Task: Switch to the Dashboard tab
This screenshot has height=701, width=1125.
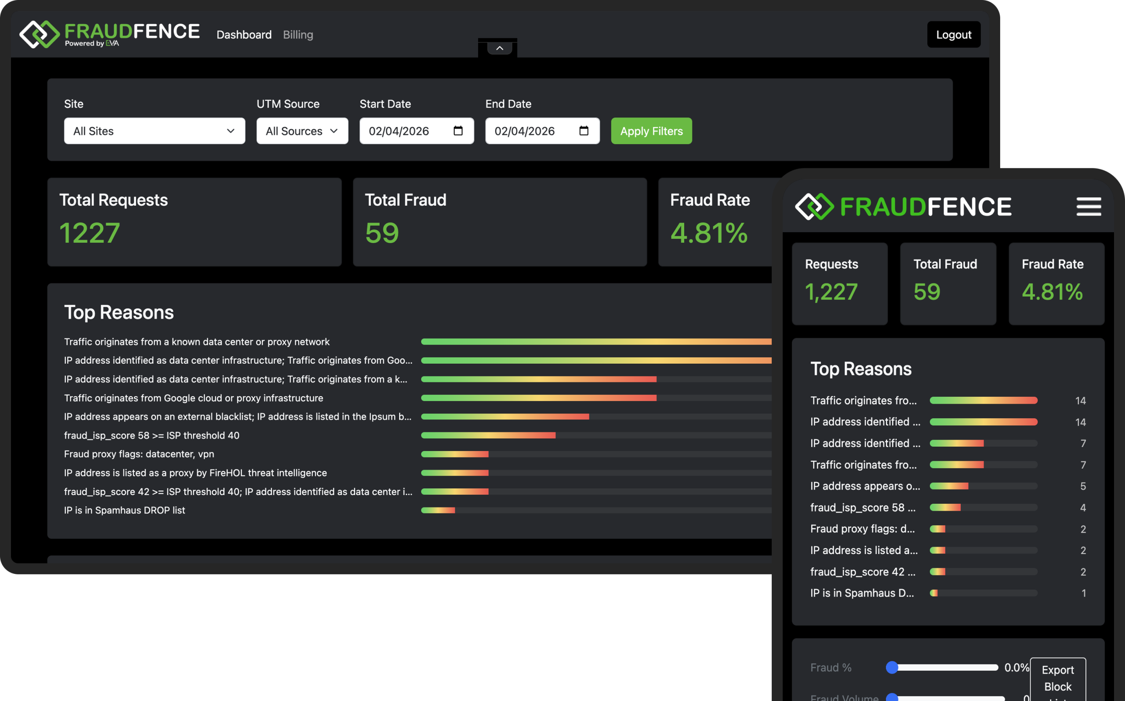Action: point(244,35)
